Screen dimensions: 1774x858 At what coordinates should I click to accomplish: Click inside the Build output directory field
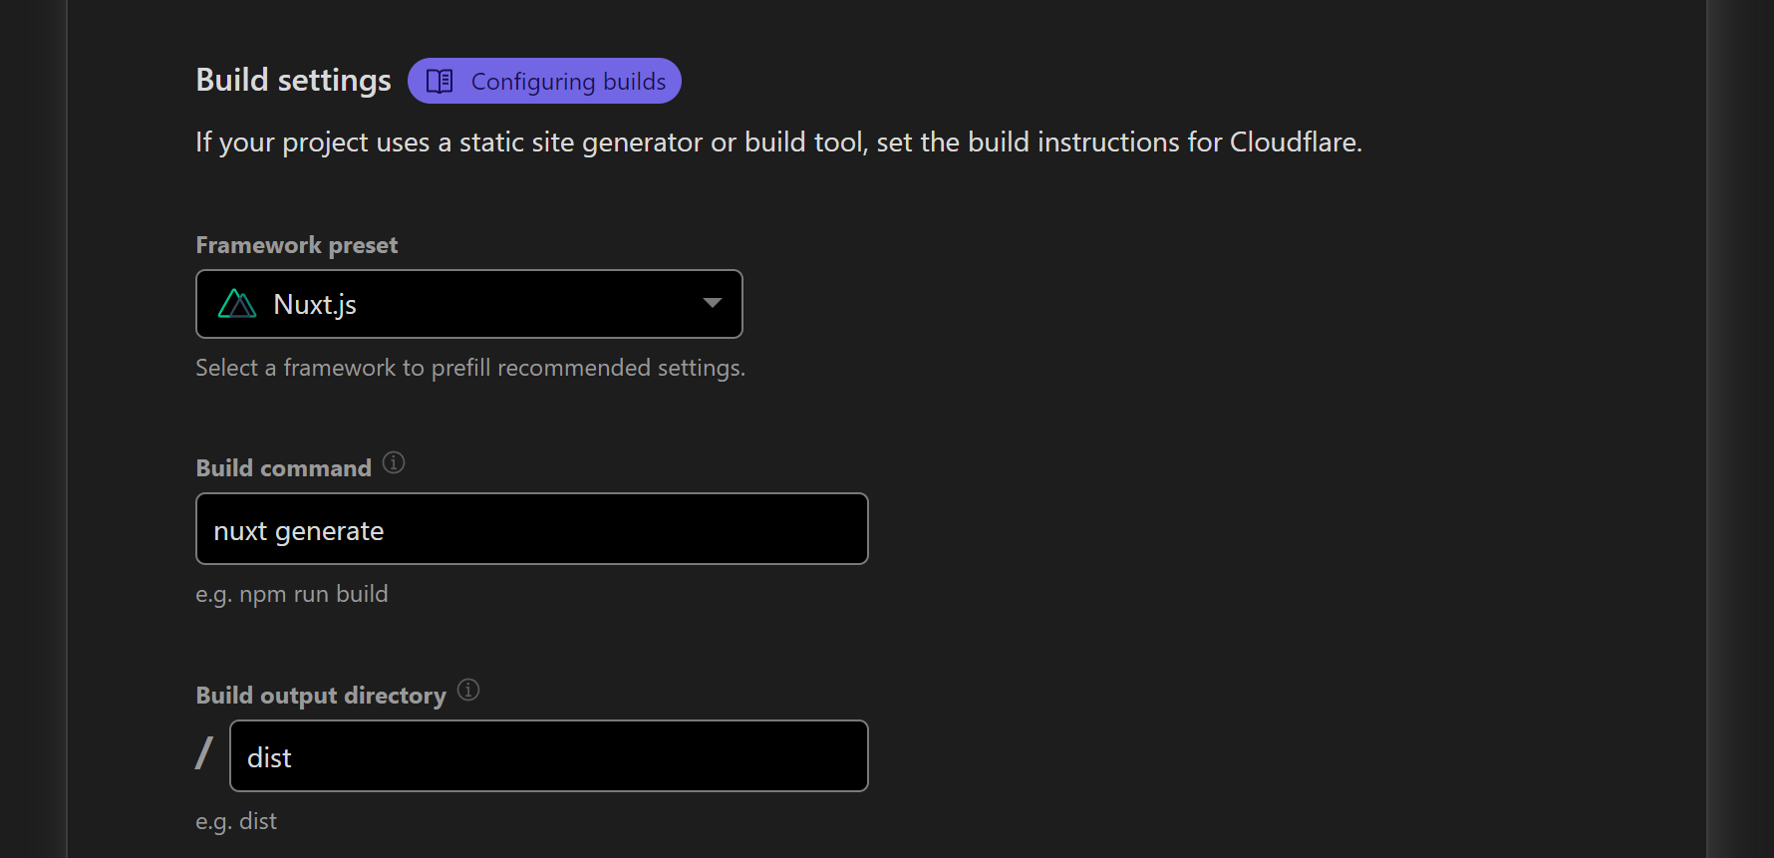[x=548, y=755]
